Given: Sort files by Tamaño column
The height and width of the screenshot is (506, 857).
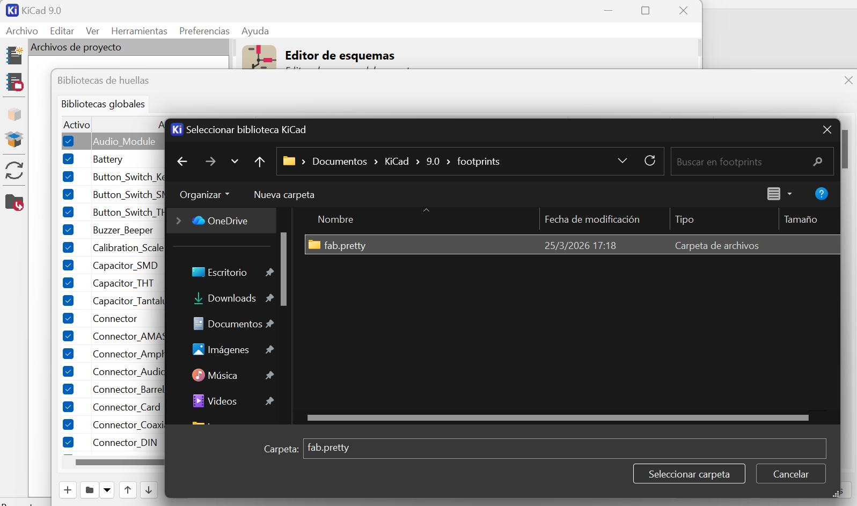Looking at the screenshot, I should (800, 219).
